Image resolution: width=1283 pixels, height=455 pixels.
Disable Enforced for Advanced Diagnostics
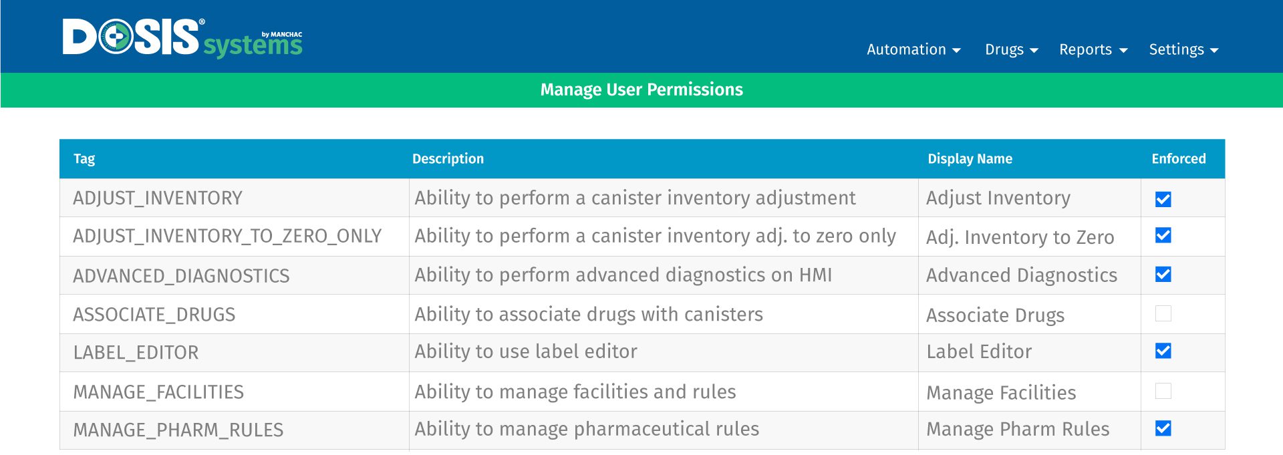1163,275
